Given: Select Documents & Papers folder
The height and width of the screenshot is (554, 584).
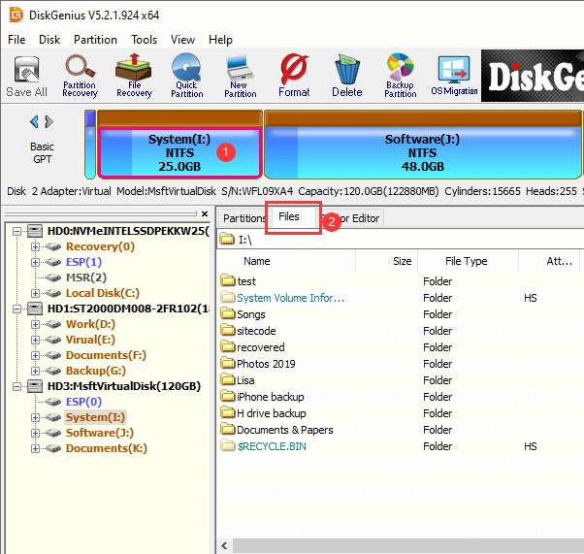Looking at the screenshot, I should click(285, 430).
